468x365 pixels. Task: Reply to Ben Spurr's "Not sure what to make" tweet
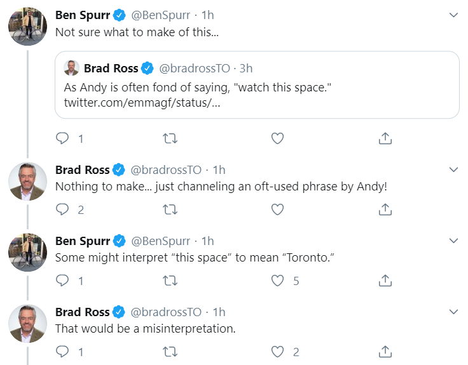click(62, 138)
